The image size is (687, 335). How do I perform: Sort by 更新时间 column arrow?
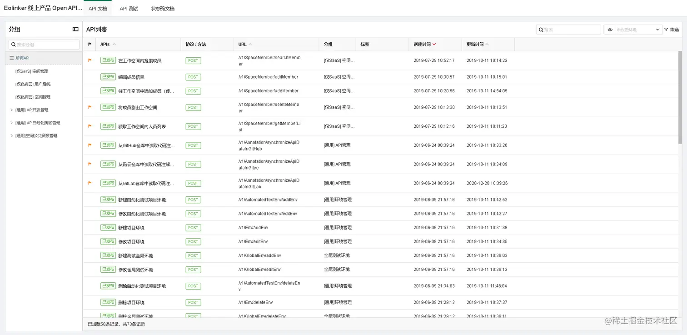coord(487,45)
